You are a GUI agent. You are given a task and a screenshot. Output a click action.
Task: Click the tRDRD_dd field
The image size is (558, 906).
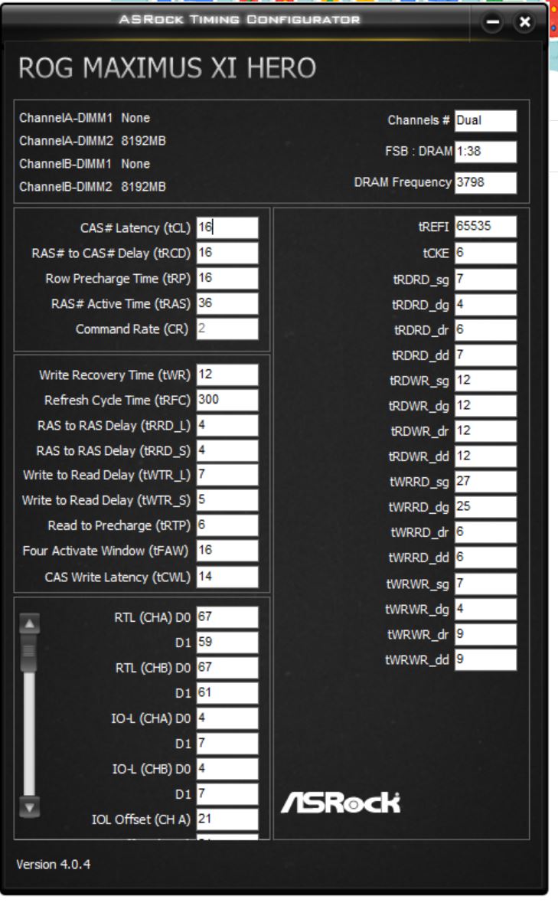coord(485,355)
